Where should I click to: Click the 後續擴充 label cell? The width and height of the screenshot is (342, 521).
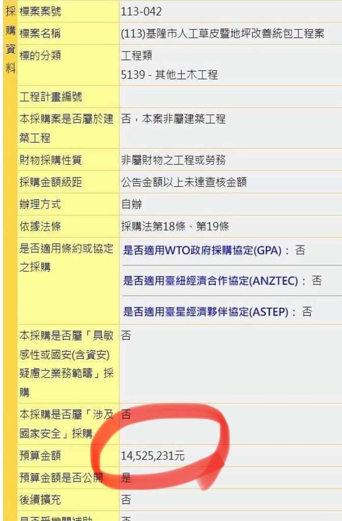pyautogui.click(x=68, y=500)
